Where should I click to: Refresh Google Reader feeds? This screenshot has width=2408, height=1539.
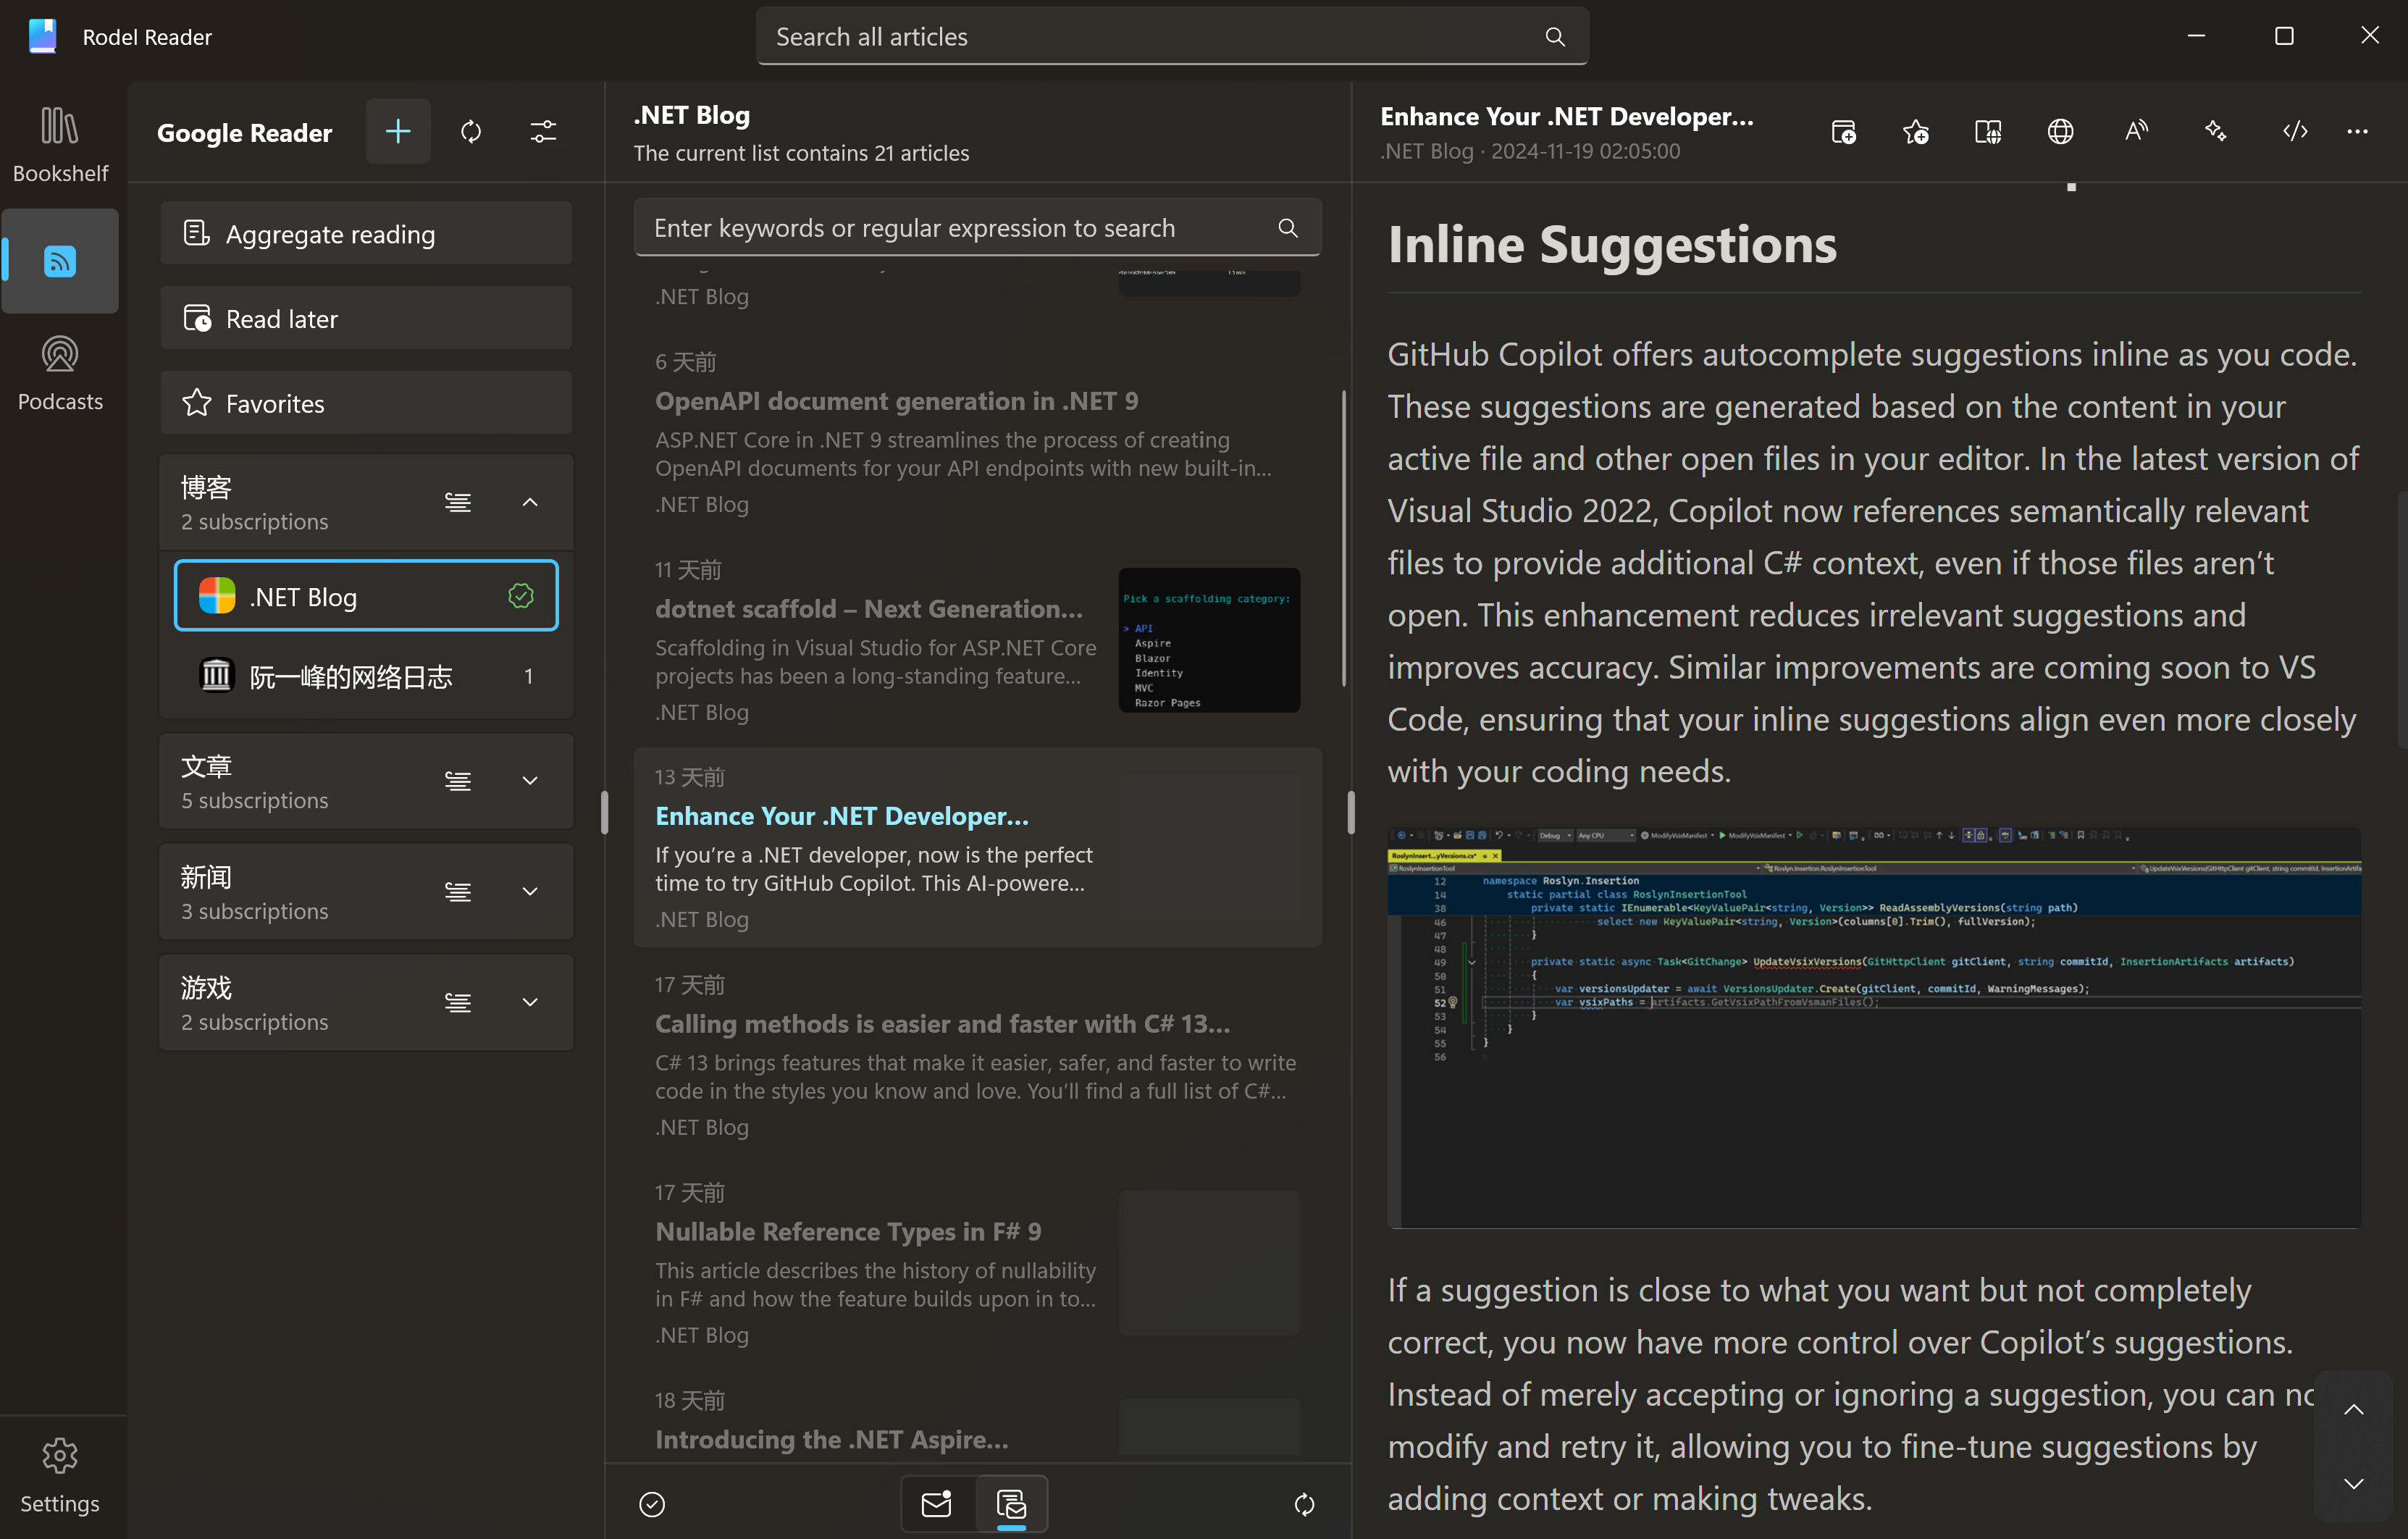(x=471, y=131)
